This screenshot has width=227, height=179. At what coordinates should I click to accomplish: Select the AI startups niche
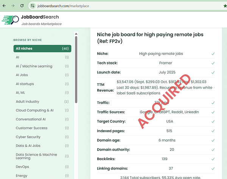(x=42, y=84)
